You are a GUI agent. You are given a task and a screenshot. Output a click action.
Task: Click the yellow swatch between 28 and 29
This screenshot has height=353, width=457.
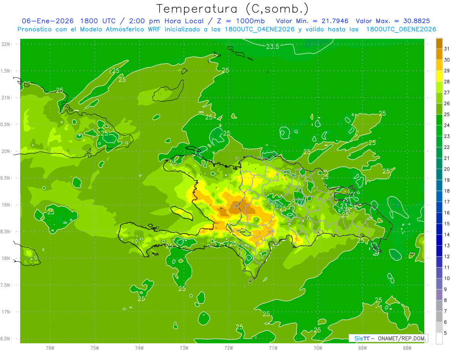click(439, 76)
